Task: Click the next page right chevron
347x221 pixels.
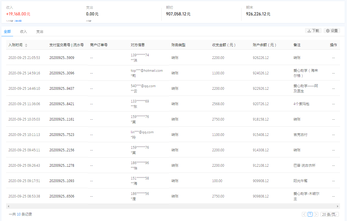Action: coord(316,214)
